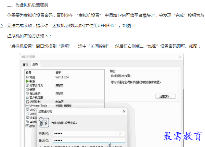The width and height of the screenshot is (205, 147).
Task: Click the 密码(P) input field
Action: pyautogui.click(x=89, y=134)
